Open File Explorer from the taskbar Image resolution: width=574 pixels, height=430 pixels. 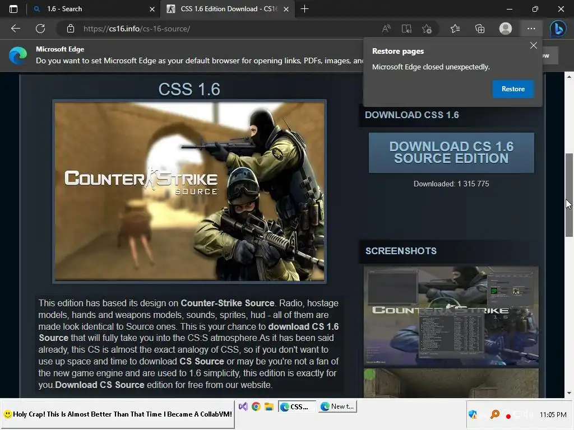pos(269,406)
